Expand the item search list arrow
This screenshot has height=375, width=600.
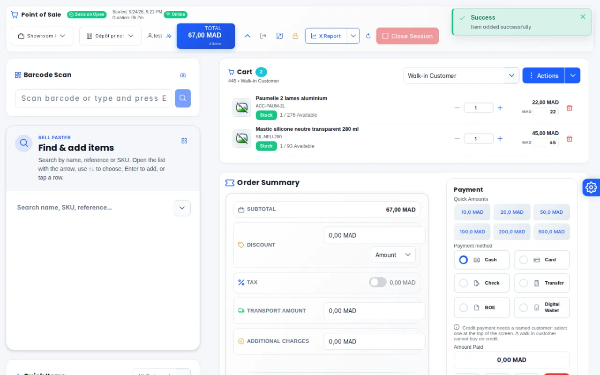pyautogui.click(x=182, y=208)
